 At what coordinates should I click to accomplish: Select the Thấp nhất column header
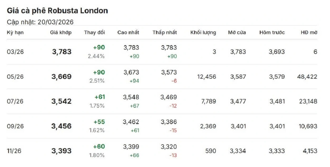pos(165,32)
